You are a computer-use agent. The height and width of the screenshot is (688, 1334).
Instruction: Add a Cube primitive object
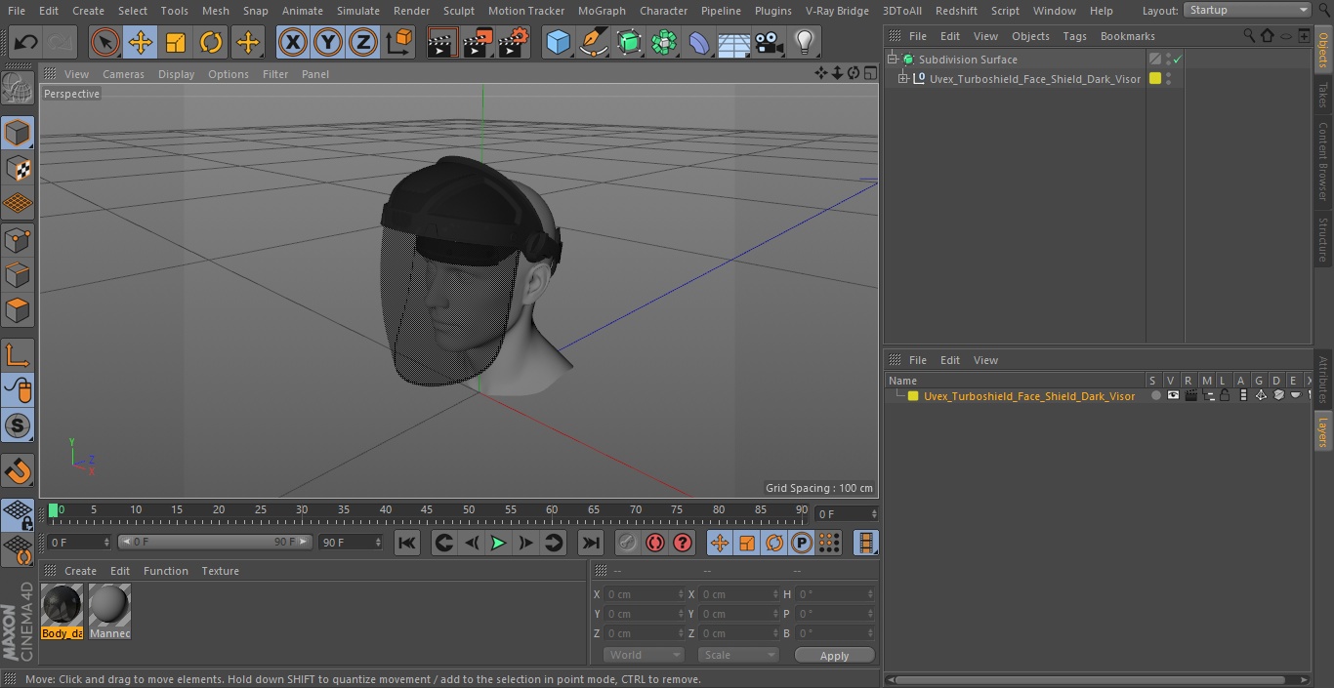tap(558, 43)
